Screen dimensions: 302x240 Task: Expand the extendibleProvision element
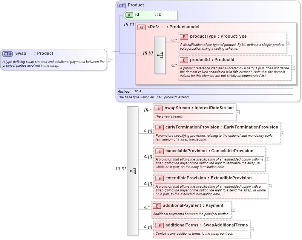coord(270,186)
